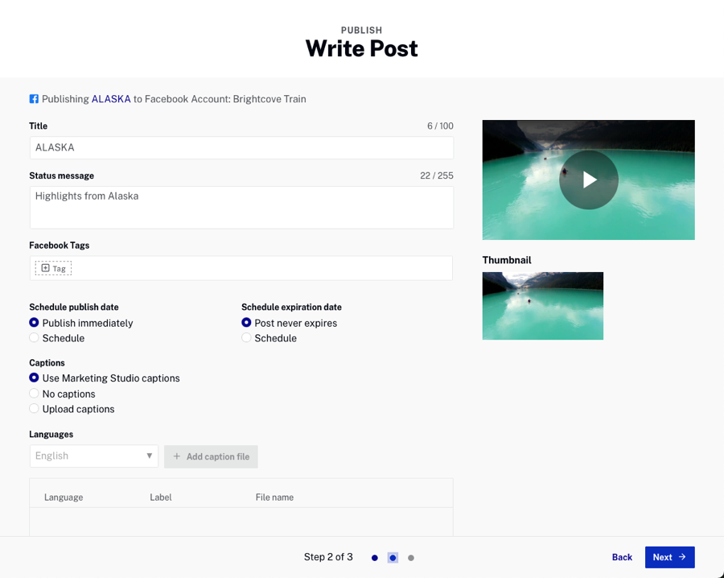Open the ALASKA video link
The height and width of the screenshot is (578, 724).
click(x=111, y=99)
